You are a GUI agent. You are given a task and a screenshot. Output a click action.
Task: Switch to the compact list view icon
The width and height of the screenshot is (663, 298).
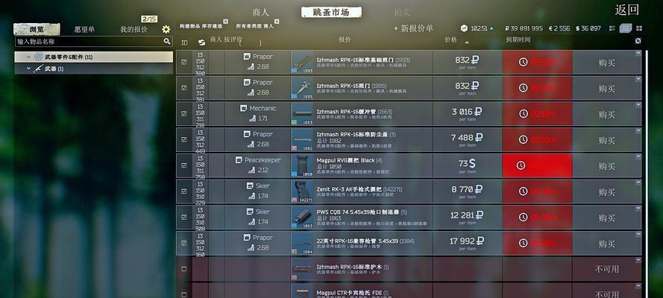[x=612, y=28]
